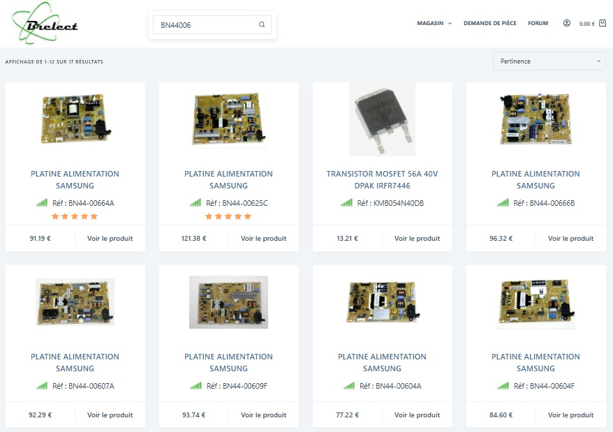View product BN44-00666B
Viewport: 613px width, 432px height.
coord(571,238)
